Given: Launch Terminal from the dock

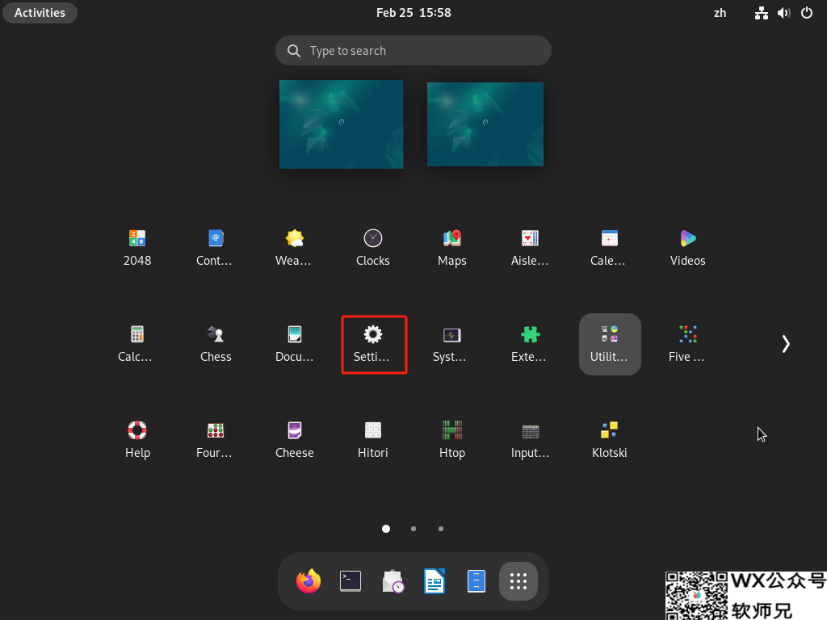Looking at the screenshot, I should 351,581.
